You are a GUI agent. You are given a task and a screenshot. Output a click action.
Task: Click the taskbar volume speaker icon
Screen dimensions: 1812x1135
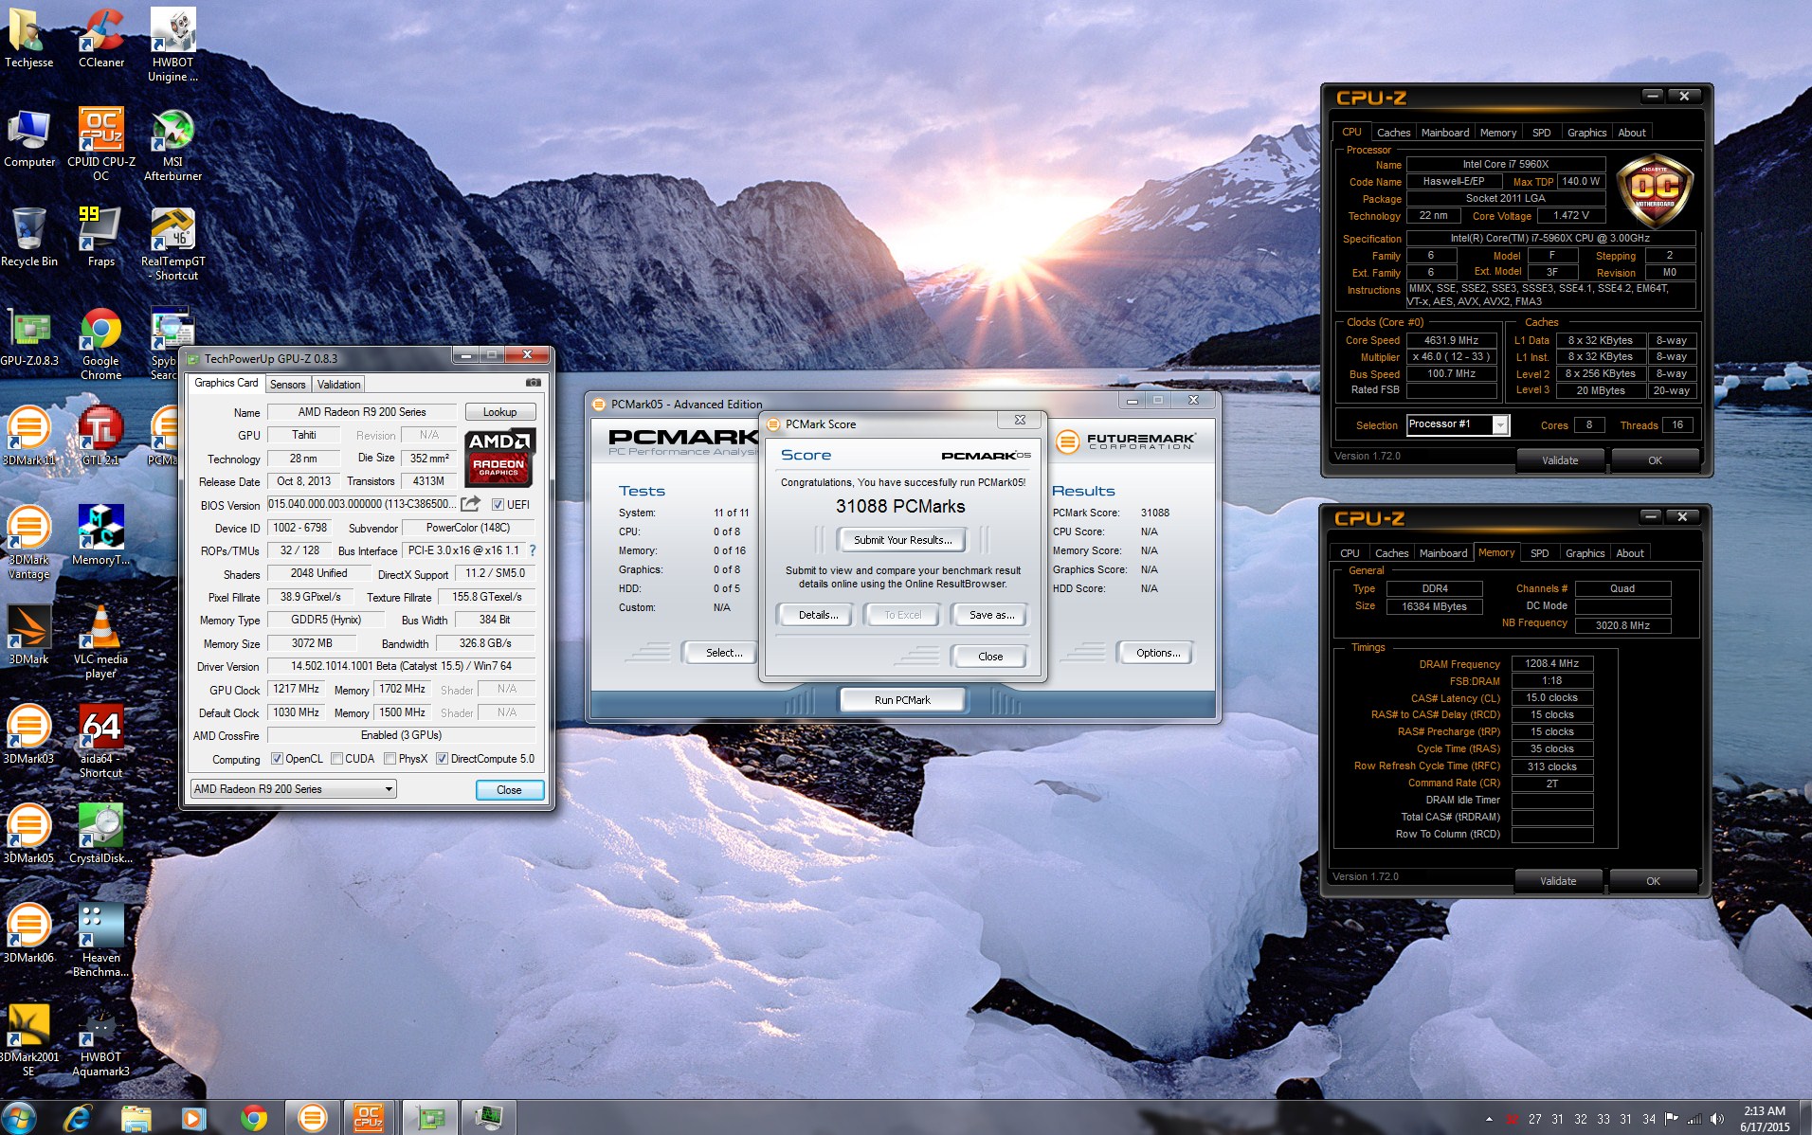coord(1717,1119)
